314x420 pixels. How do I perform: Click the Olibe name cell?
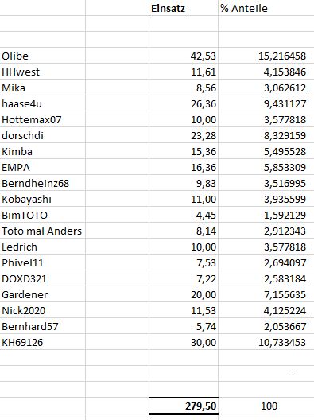(x=43, y=56)
